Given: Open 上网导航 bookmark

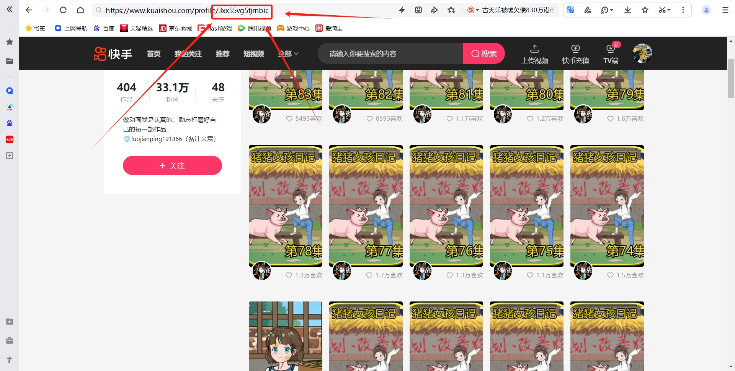Looking at the screenshot, I should click(71, 28).
